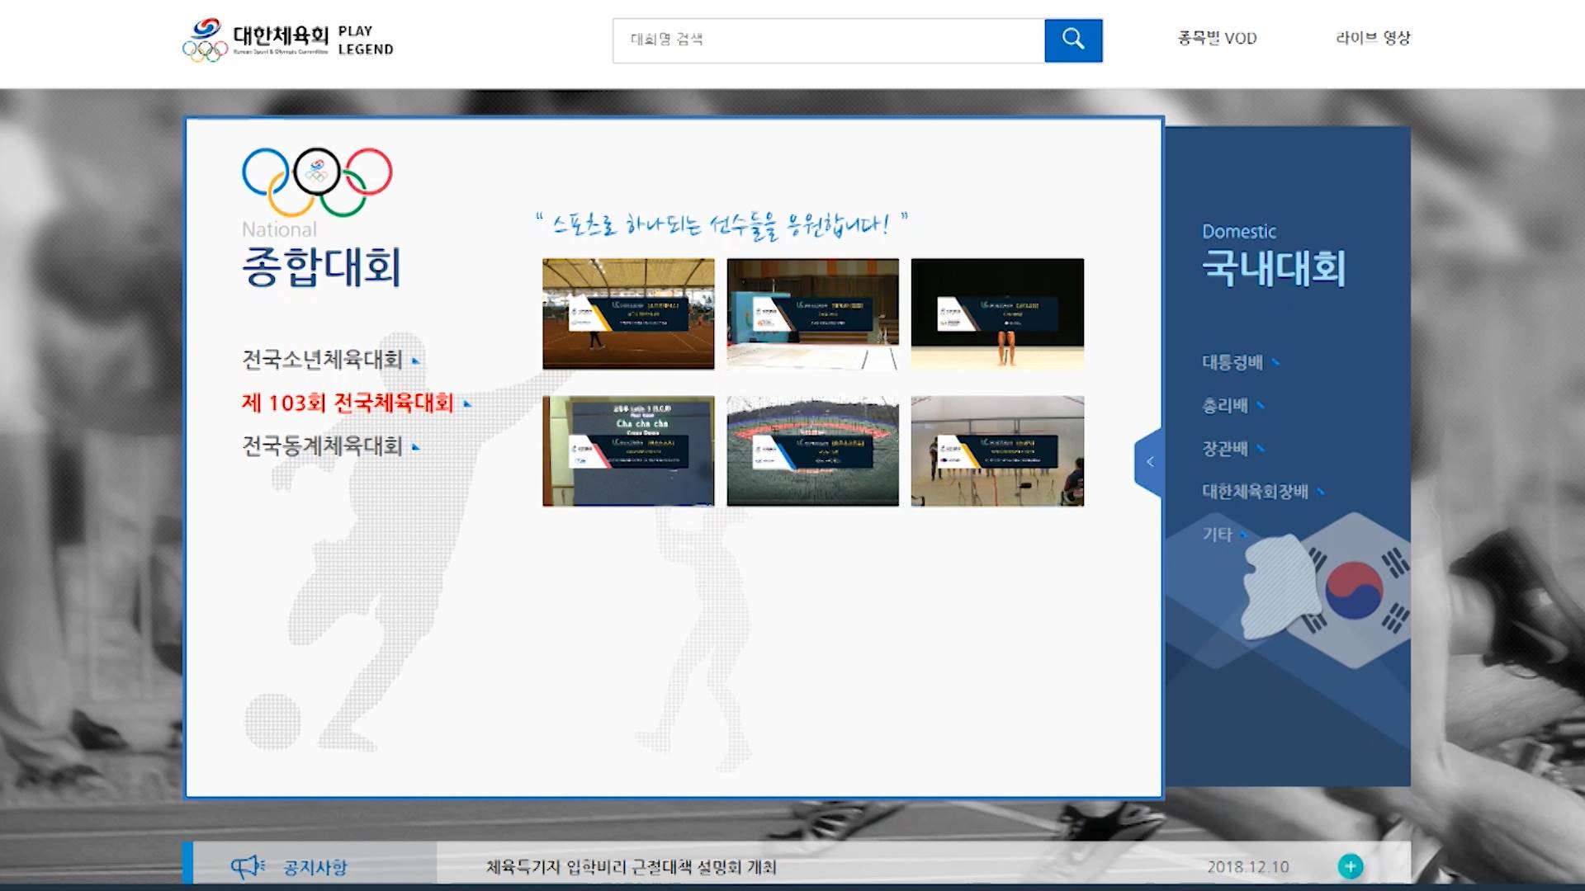Open the 체육특기자 입학비리 notice headline
Viewport: 1585px width, 891px height.
(x=631, y=866)
